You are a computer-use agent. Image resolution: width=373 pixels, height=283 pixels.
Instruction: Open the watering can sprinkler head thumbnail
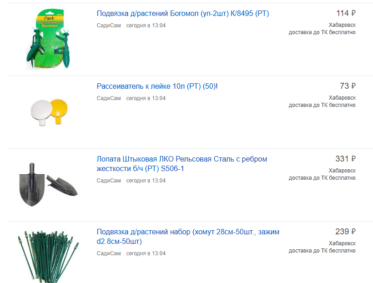pyautogui.click(x=49, y=112)
